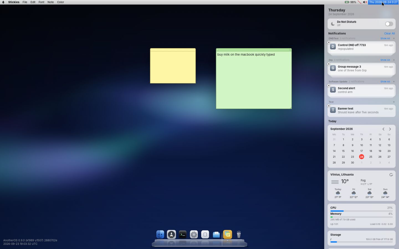Close the Software Update notification group
The height and width of the screenshot is (249, 399).
tap(394, 82)
